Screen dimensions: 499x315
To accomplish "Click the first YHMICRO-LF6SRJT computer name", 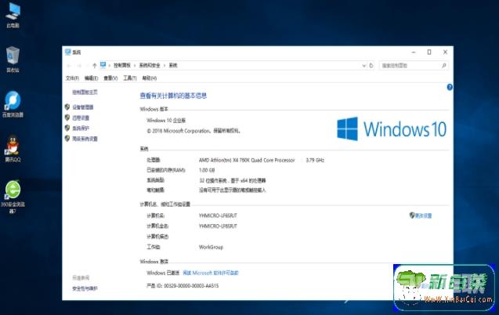I will pos(218,215).
